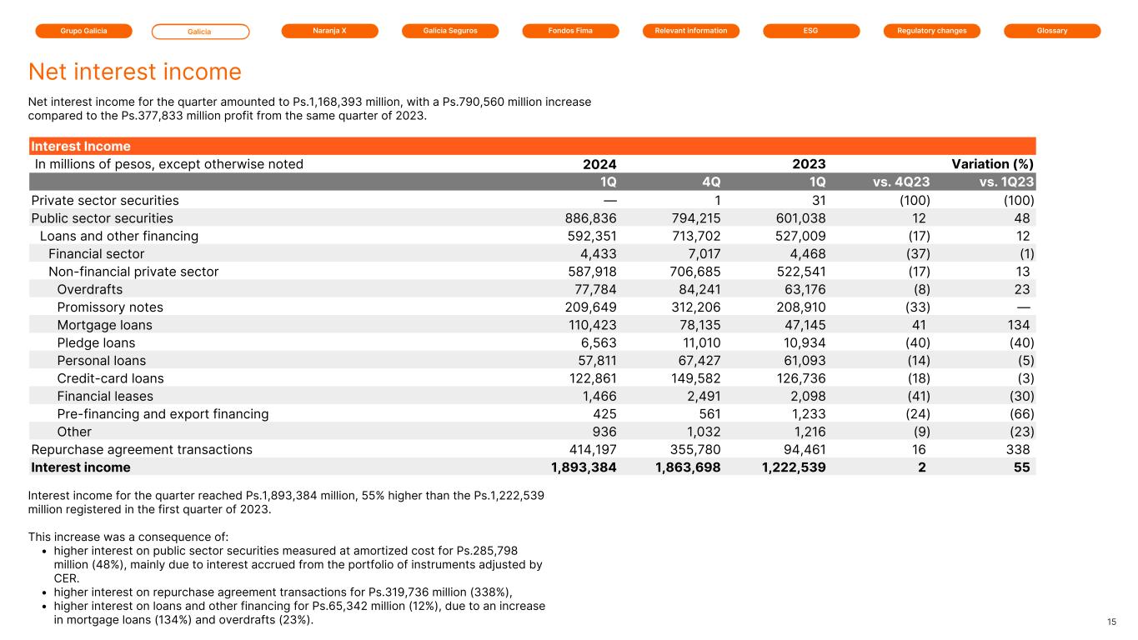Select the orange Interest Income table header
This screenshot has width=1138, height=640.
point(81,146)
